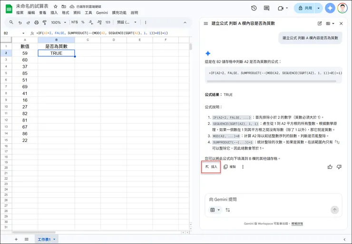The width and height of the screenshot is (352, 244).
Task: Open version history clock icon
Action: pos(254,8)
